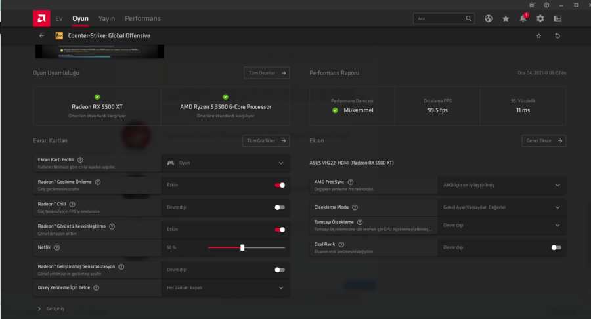Click the Genel Ekran button
591x319 pixels.
pos(544,140)
